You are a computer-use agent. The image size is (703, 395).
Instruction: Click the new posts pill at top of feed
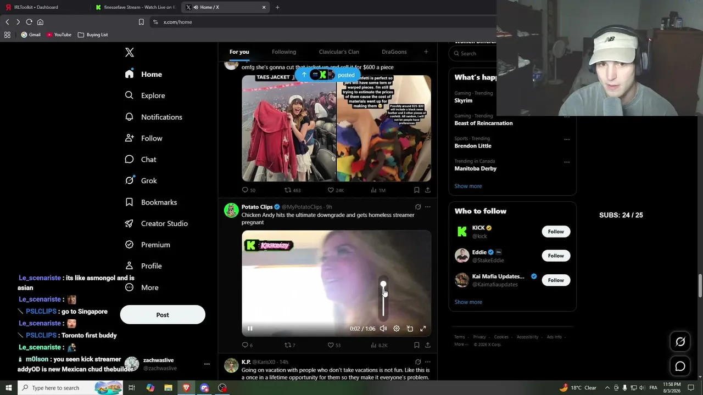(328, 75)
